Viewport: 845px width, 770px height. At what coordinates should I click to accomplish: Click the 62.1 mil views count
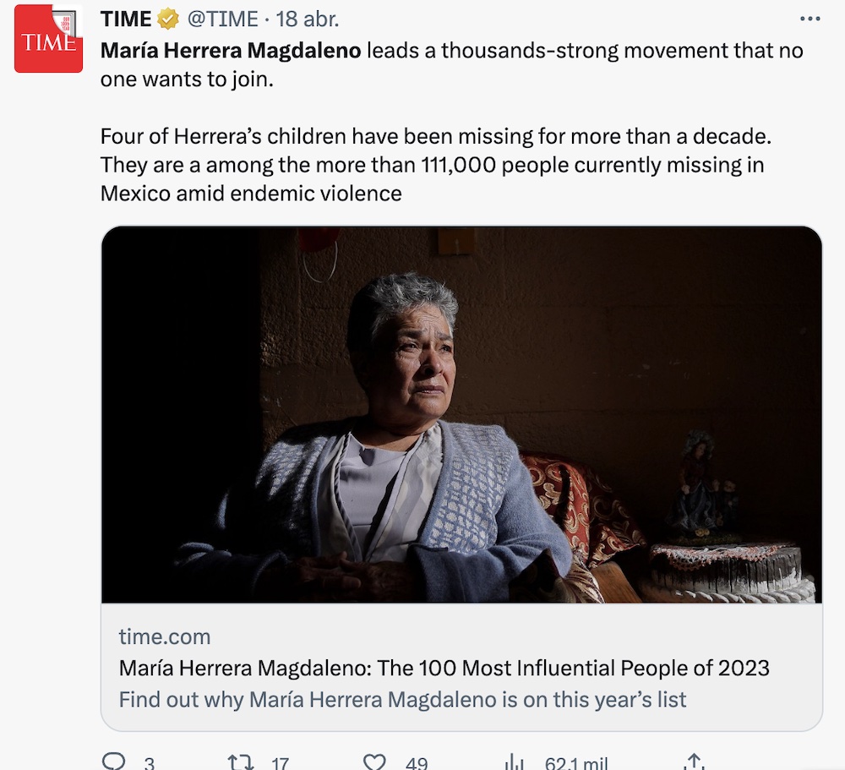(x=575, y=763)
